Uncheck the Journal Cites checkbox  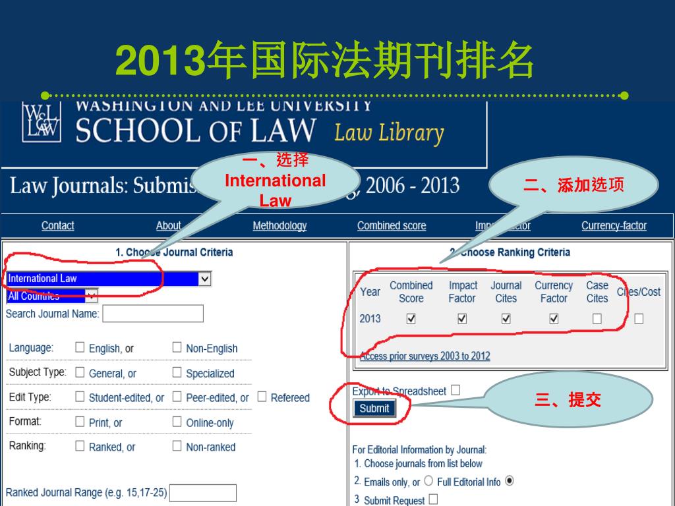pyautogui.click(x=506, y=318)
